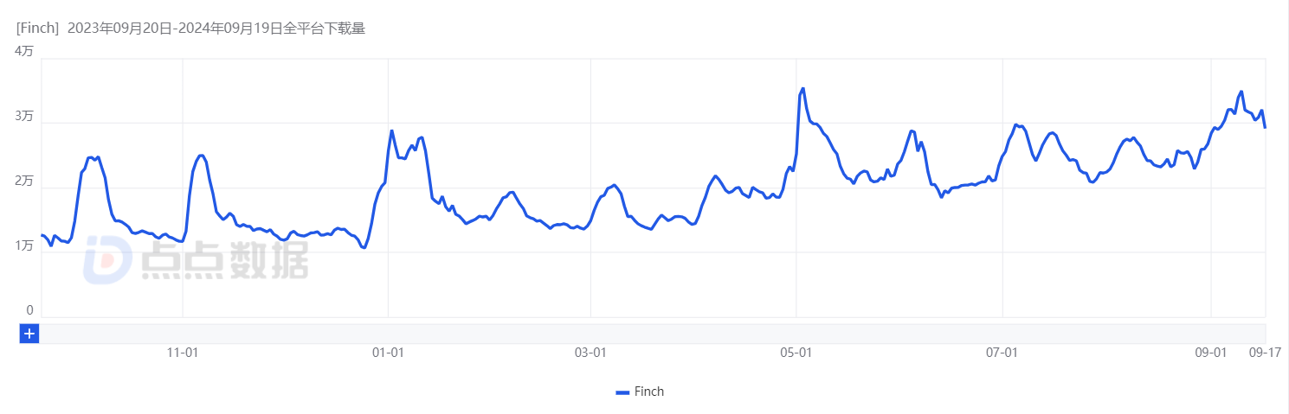1289x414 pixels.
Task: Click the 全平台下载量 title date range text
Action: 325,29
